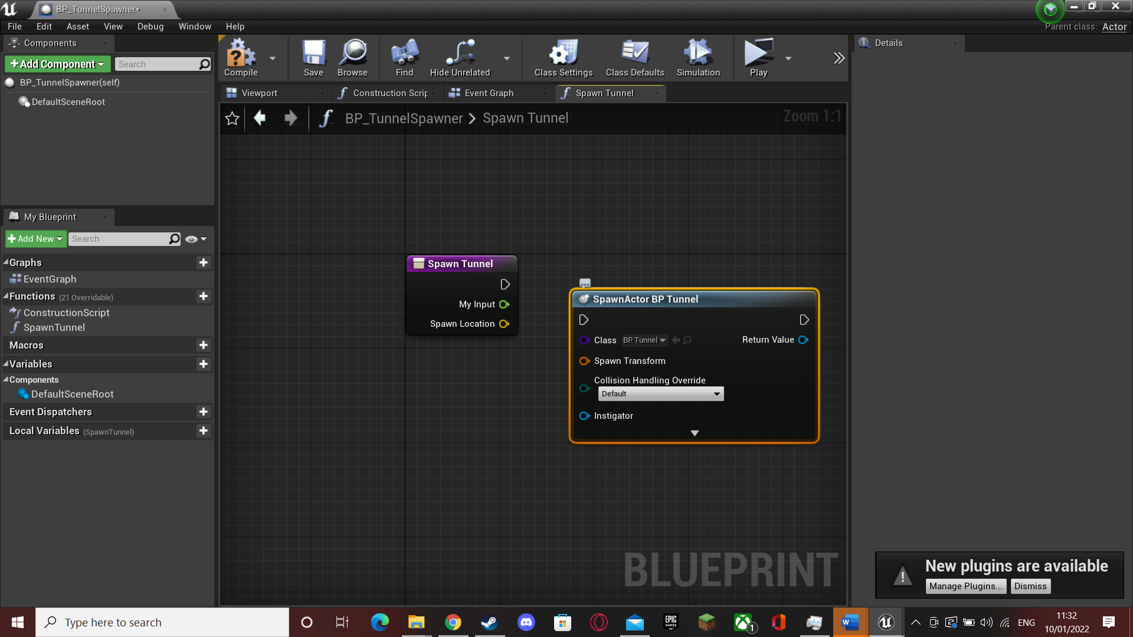Open the Debug menu
1133x637 pixels.
click(150, 27)
